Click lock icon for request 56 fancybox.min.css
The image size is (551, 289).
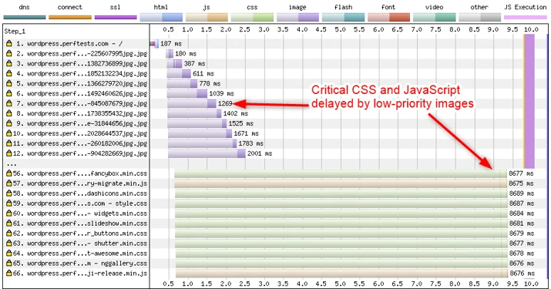pos(9,173)
